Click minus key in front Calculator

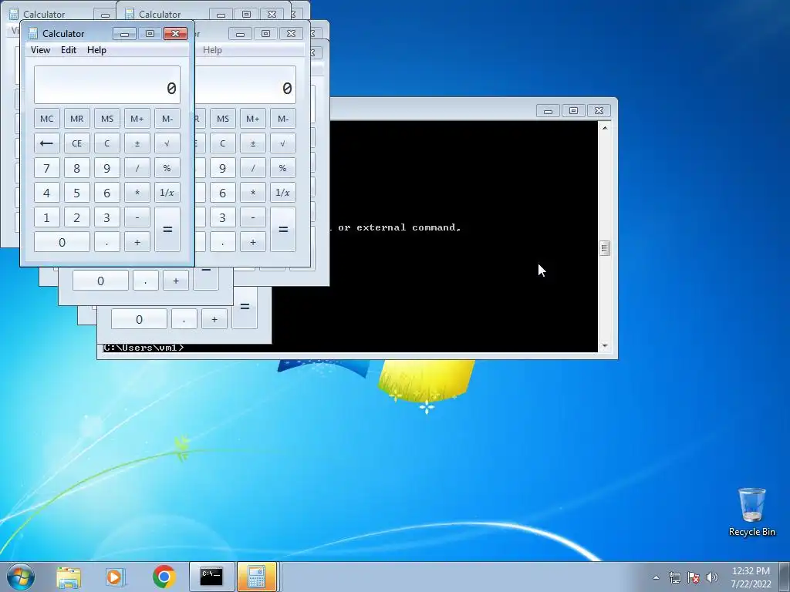[137, 217]
